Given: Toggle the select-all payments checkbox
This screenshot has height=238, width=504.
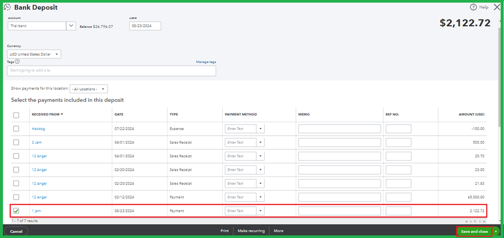Looking at the screenshot, I should click(16, 115).
